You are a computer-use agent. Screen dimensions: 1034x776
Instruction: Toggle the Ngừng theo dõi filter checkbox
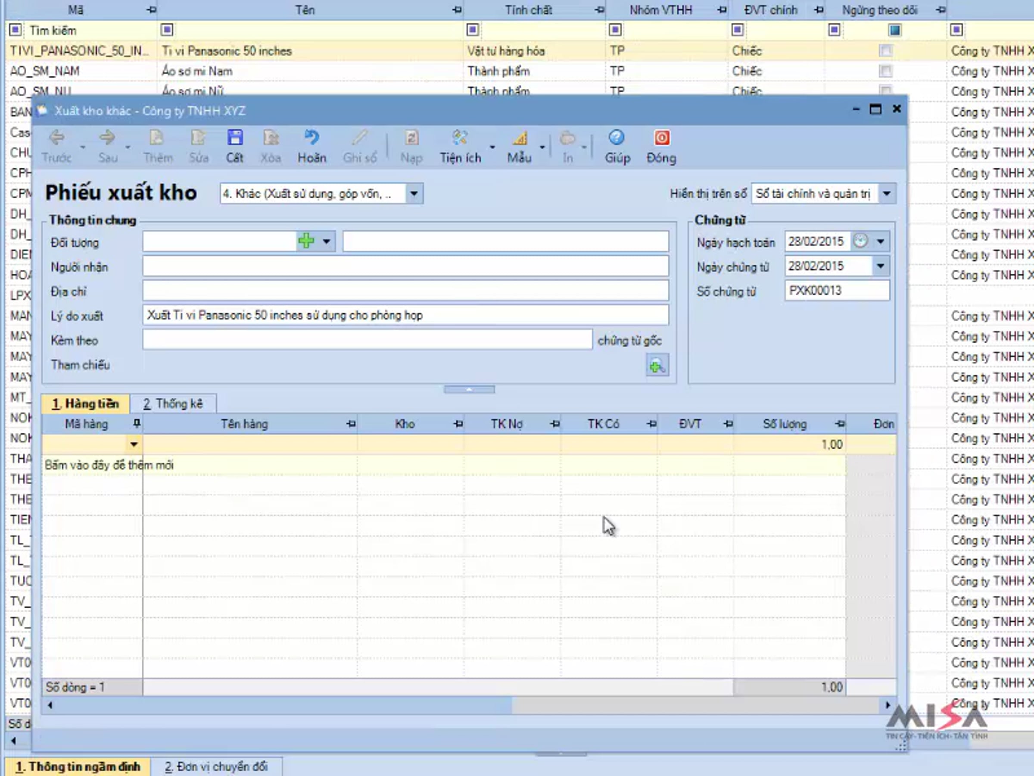coord(895,31)
